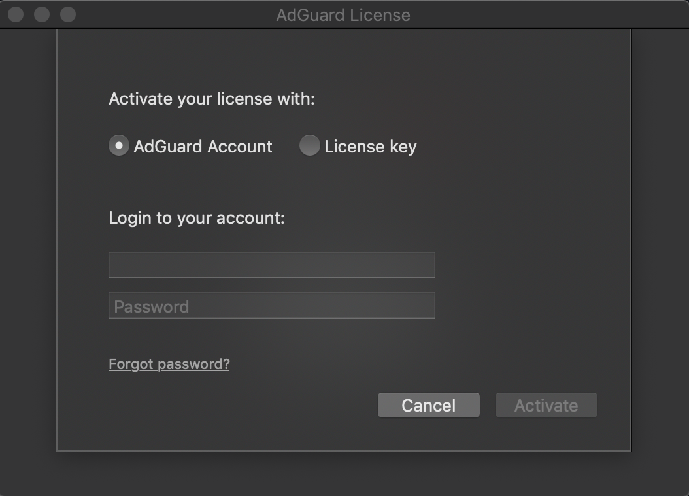Click the unselected grey radio circle

309,146
